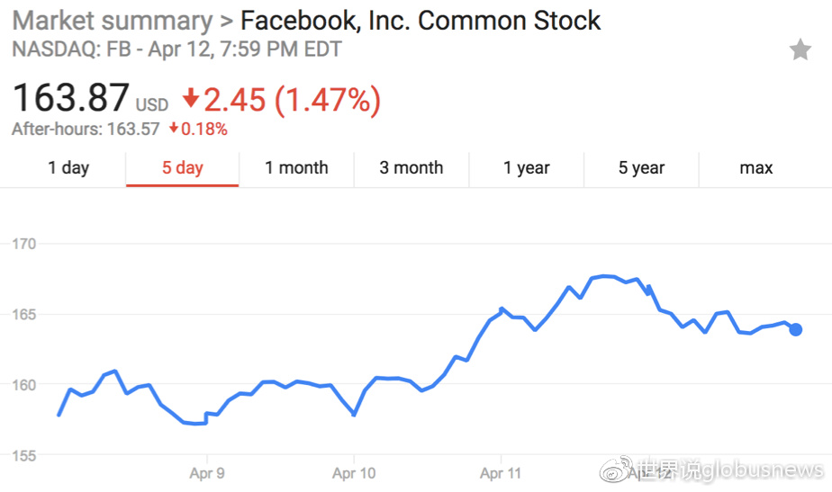Click the red down arrow beside 2.45
832x492 pixels.
point(190,98)
